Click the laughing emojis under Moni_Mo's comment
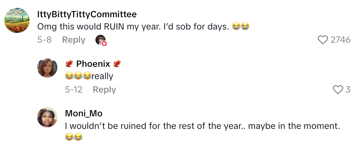Image resolution: width=361 pixels, height=143 pixels. pyautogui.click(x=73, y=137)
